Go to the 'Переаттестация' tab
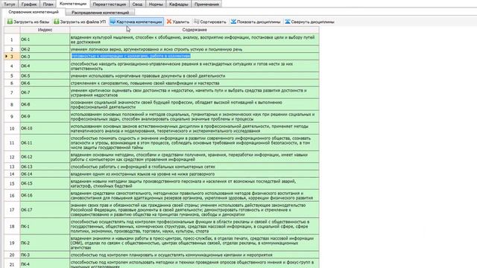 (110, 4)
